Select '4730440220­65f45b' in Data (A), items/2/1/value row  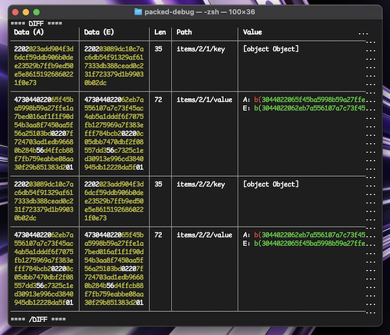tap(44, 100)
